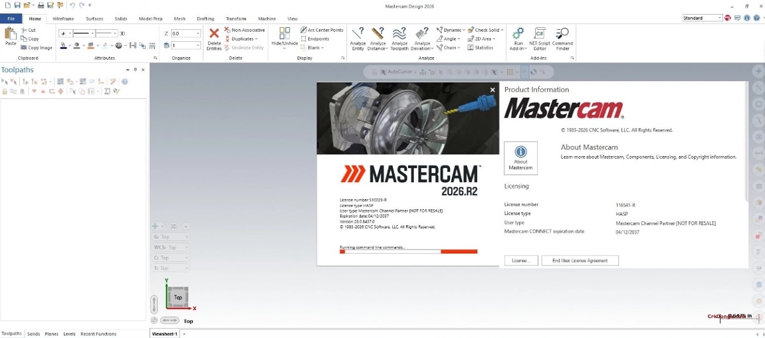765x338 pixels.
Task: Click Delete Entities red X icon
Action: tap(214, 34)
